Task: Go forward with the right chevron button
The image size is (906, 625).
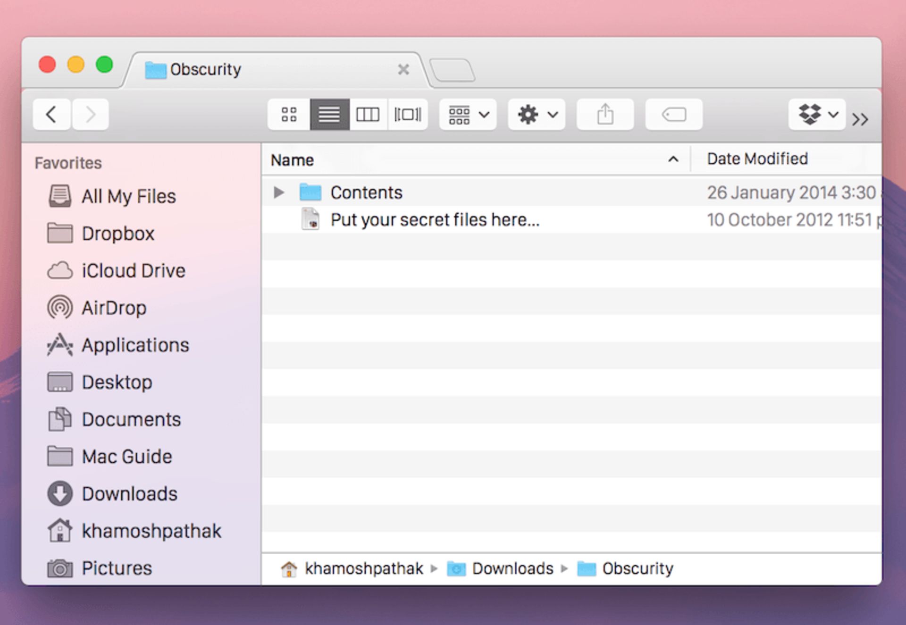Action: point(90,115)
